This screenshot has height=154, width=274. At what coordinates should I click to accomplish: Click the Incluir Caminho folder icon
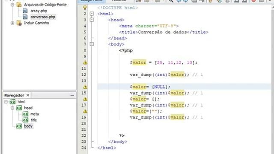coord(19,23)
